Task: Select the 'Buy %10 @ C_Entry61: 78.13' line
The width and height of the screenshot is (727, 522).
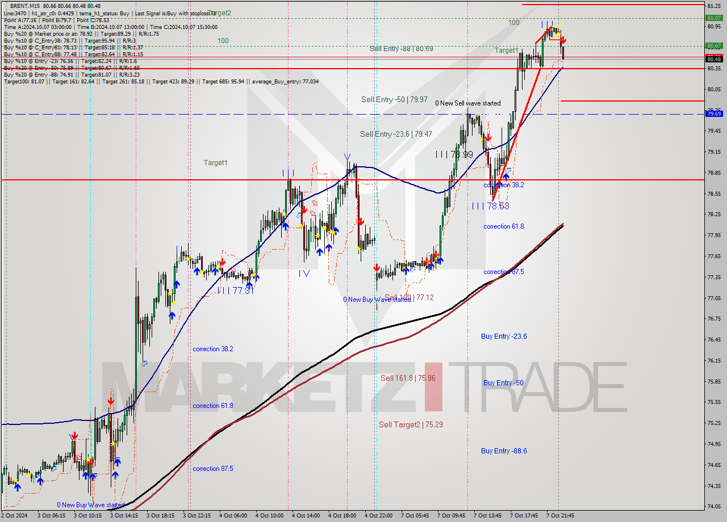Action: pos(73,47)
